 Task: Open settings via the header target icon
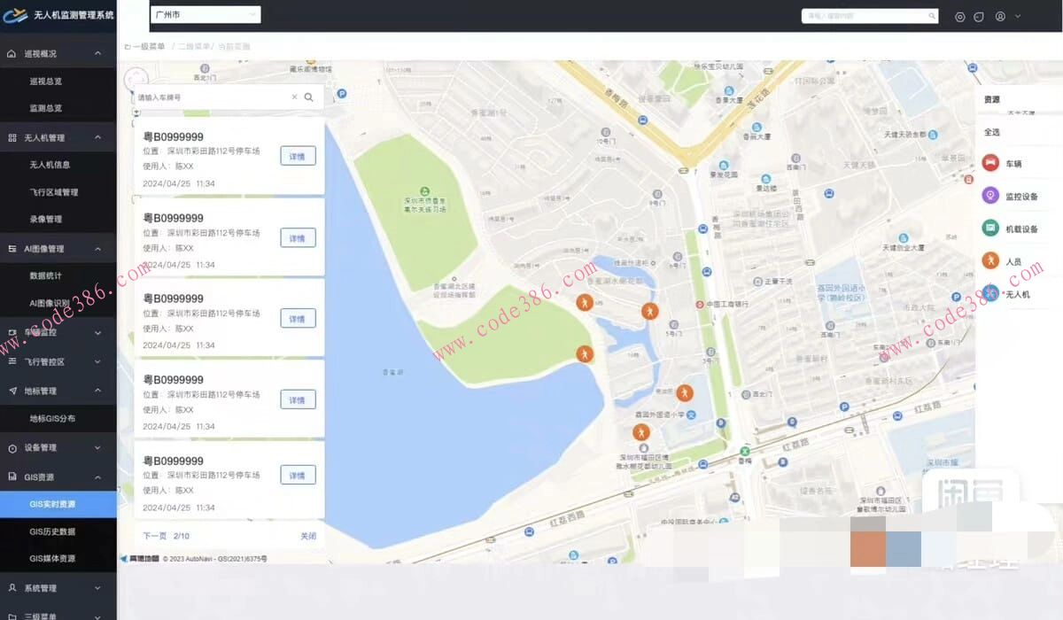[960, 16]
